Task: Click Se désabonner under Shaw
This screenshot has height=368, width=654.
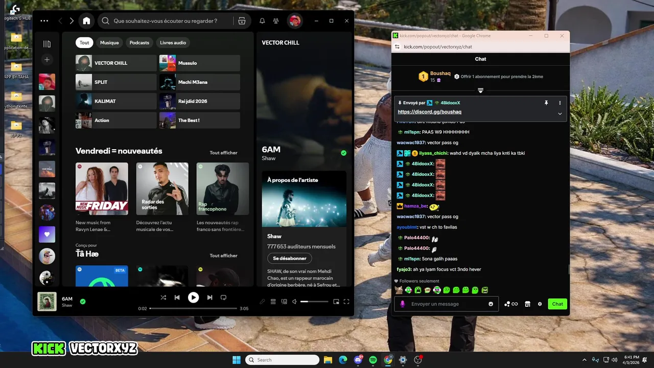Action: click(290, 259)
